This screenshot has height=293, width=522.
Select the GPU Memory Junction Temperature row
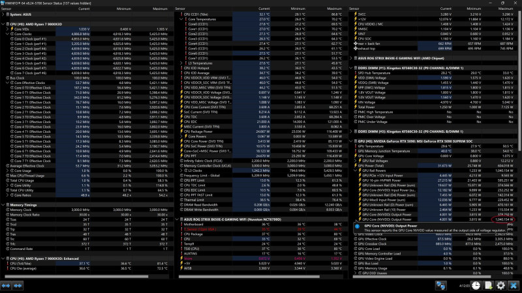[434, 151]
